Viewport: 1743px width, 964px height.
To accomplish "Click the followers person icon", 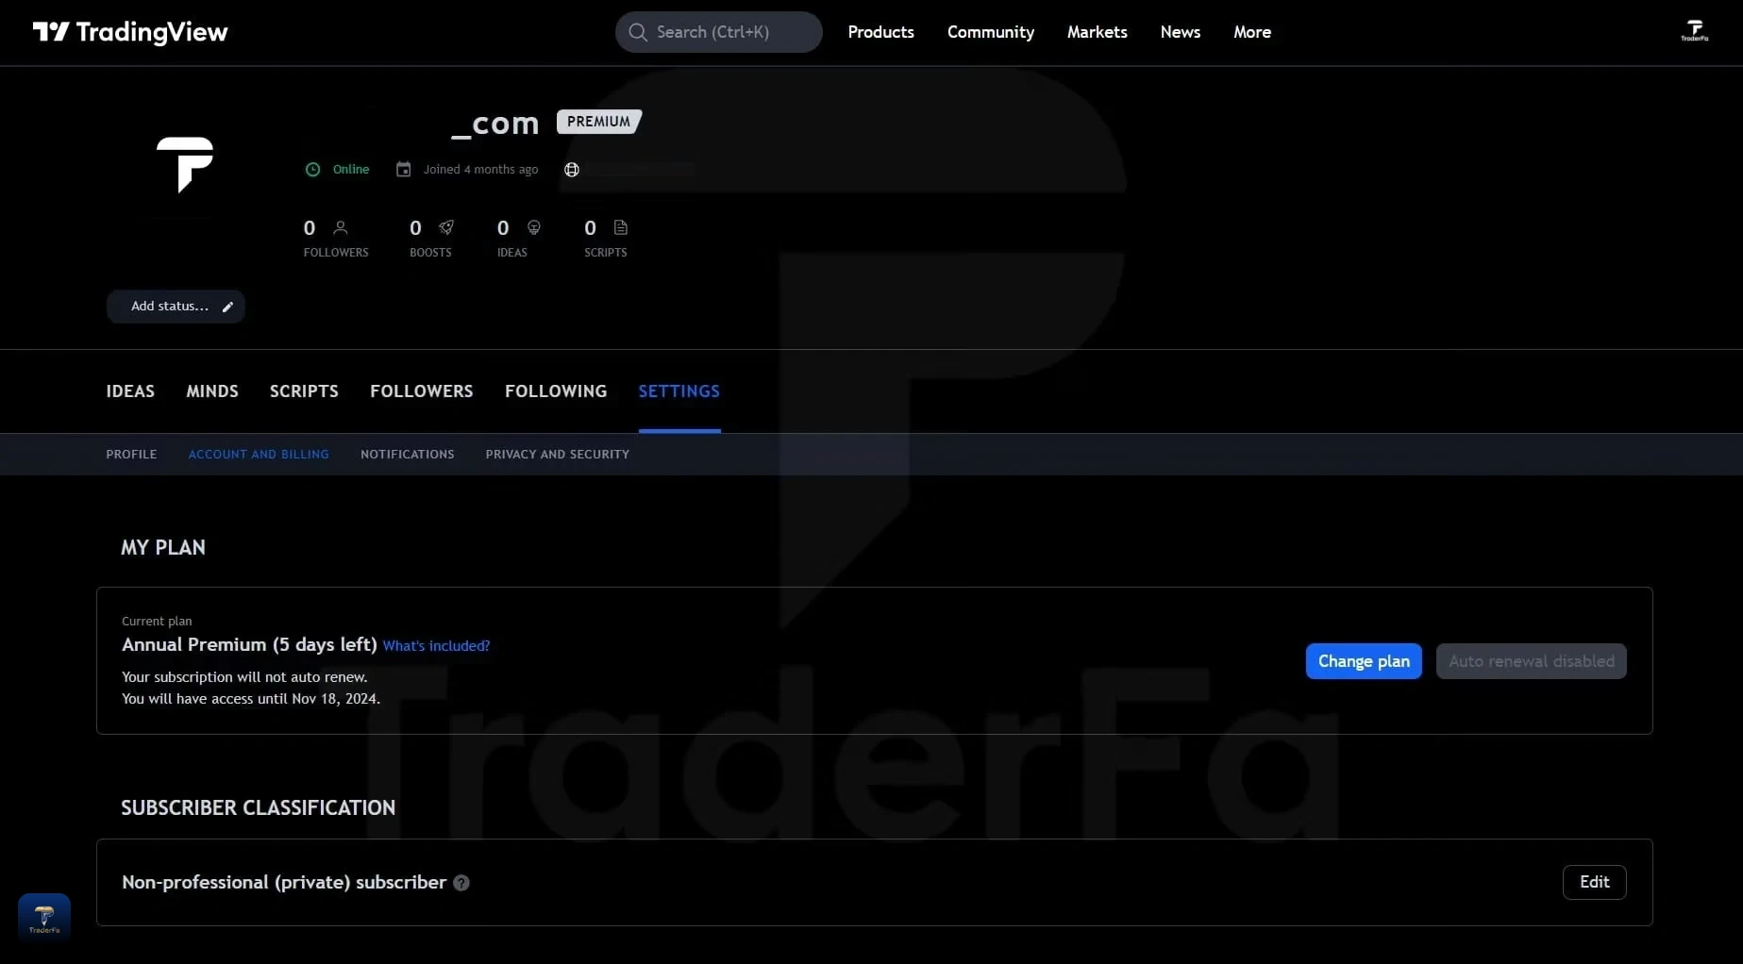I will tap(341, 227).
